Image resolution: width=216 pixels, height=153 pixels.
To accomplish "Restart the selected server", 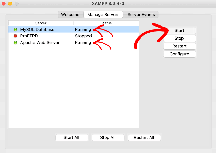I will point(179,46).
